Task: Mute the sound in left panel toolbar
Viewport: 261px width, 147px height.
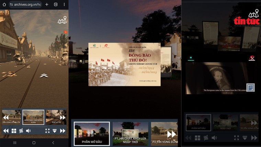Action: [x=28, y=131]
